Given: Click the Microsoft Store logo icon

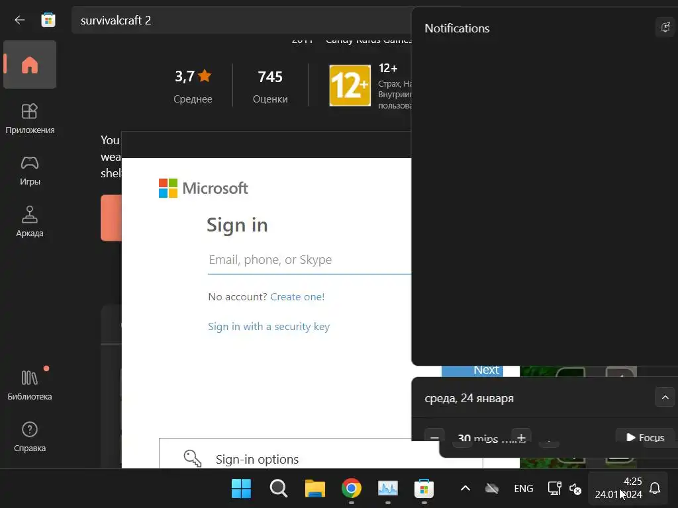Looking at the screenshot, I should coord(48,20).
